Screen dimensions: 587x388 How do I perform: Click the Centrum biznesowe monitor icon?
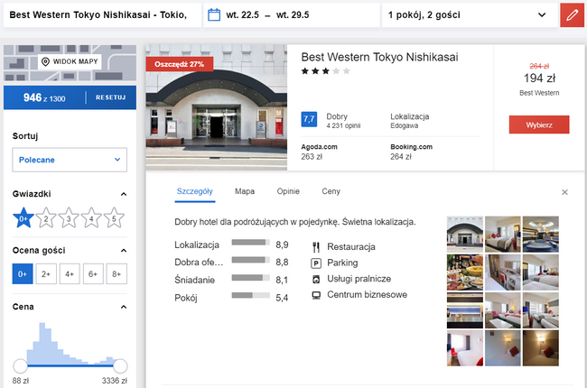[x=316, y=295]
